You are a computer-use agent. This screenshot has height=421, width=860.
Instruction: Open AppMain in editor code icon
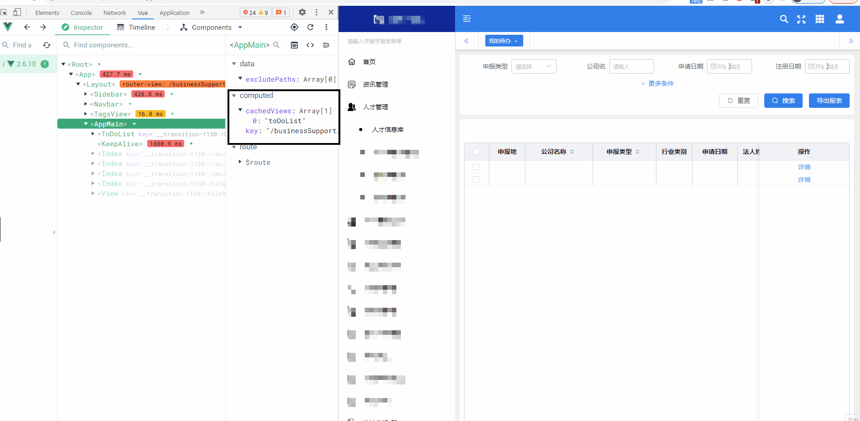pos(310,45)
